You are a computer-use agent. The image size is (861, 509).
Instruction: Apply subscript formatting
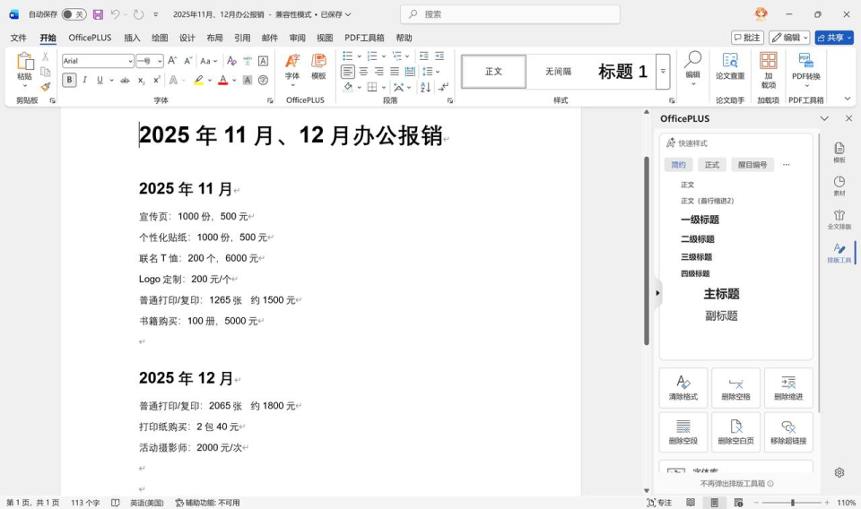click(x=141, y=80)
